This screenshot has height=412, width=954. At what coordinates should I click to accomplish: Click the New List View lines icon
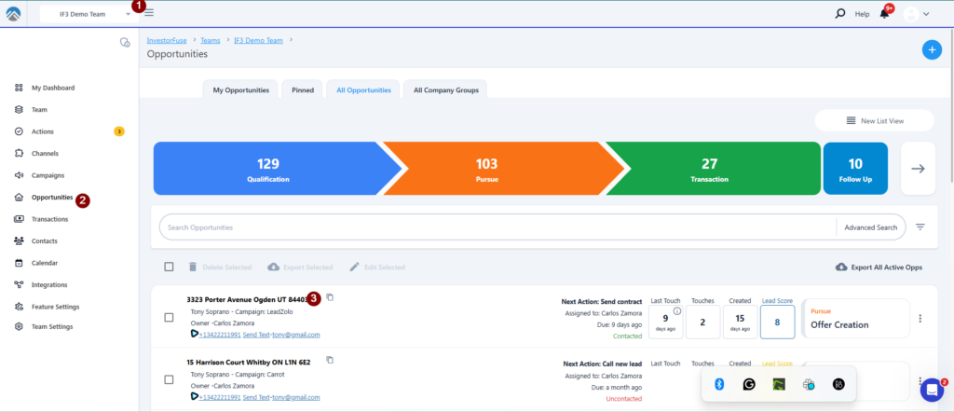pos(852,120)
